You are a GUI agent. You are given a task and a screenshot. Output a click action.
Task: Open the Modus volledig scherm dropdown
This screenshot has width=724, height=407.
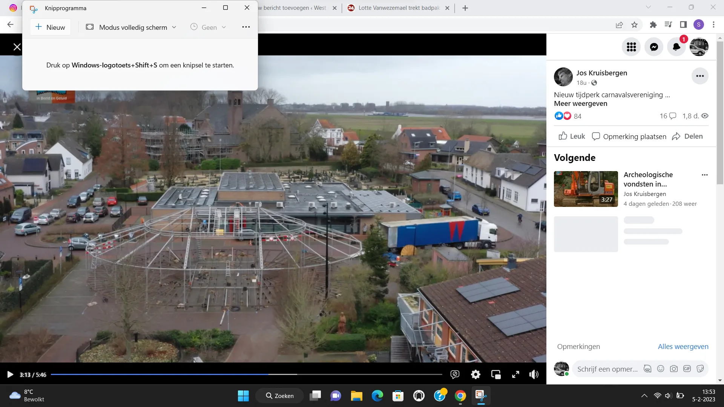click(174, 27)
